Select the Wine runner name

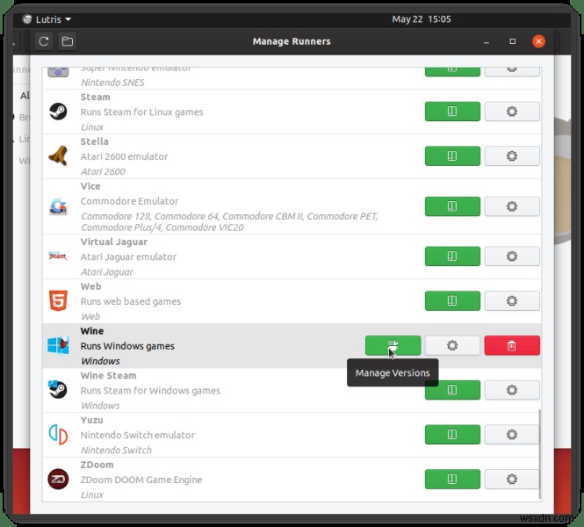[92, 331]
